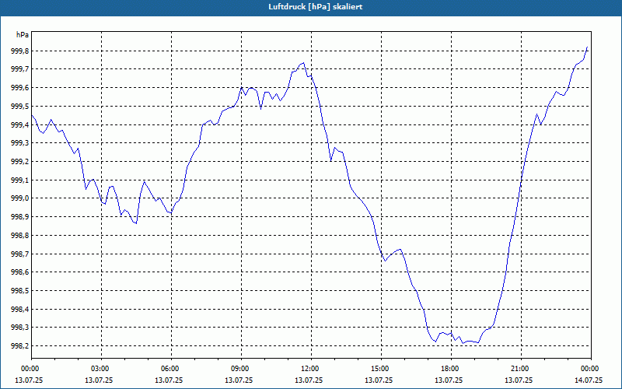Click the 09:00 time axis label

coord(241,369)
